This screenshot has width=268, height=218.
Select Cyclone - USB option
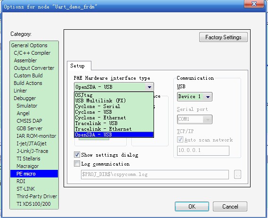click(x=114, y=112)
